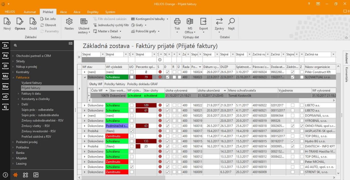The image size is (350, 180).
Task: Toggle the Z checkbox for LIBETO a.s. 160022
Action: click(x=302, y=105)
